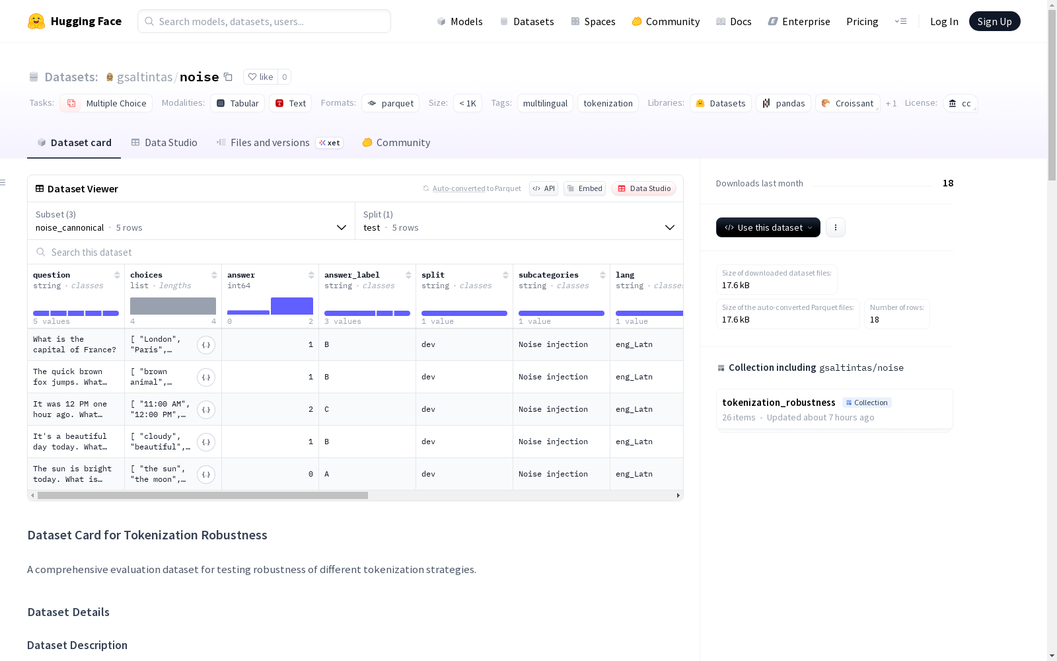Expand the Use this dataset button
1057x661 pixels.
tap(768, 227)
